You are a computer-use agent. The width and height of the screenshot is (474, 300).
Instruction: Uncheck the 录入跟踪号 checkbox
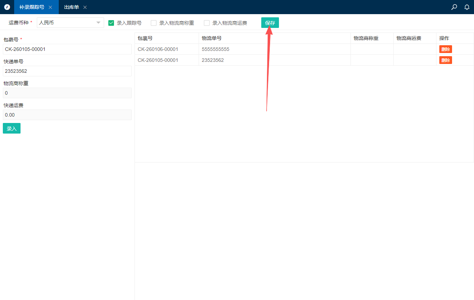point(111,23)
